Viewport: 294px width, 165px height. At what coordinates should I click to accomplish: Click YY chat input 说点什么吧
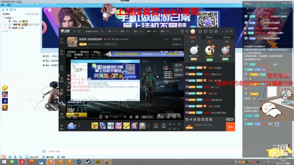(140, 151)
